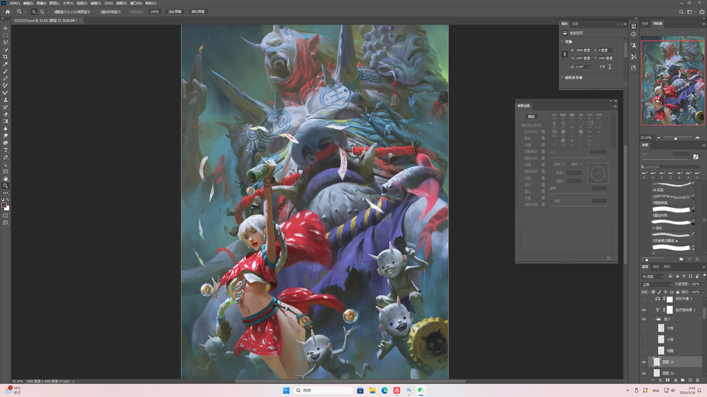
Task: Open Photoshop from the taskbar
Action: 409,390
